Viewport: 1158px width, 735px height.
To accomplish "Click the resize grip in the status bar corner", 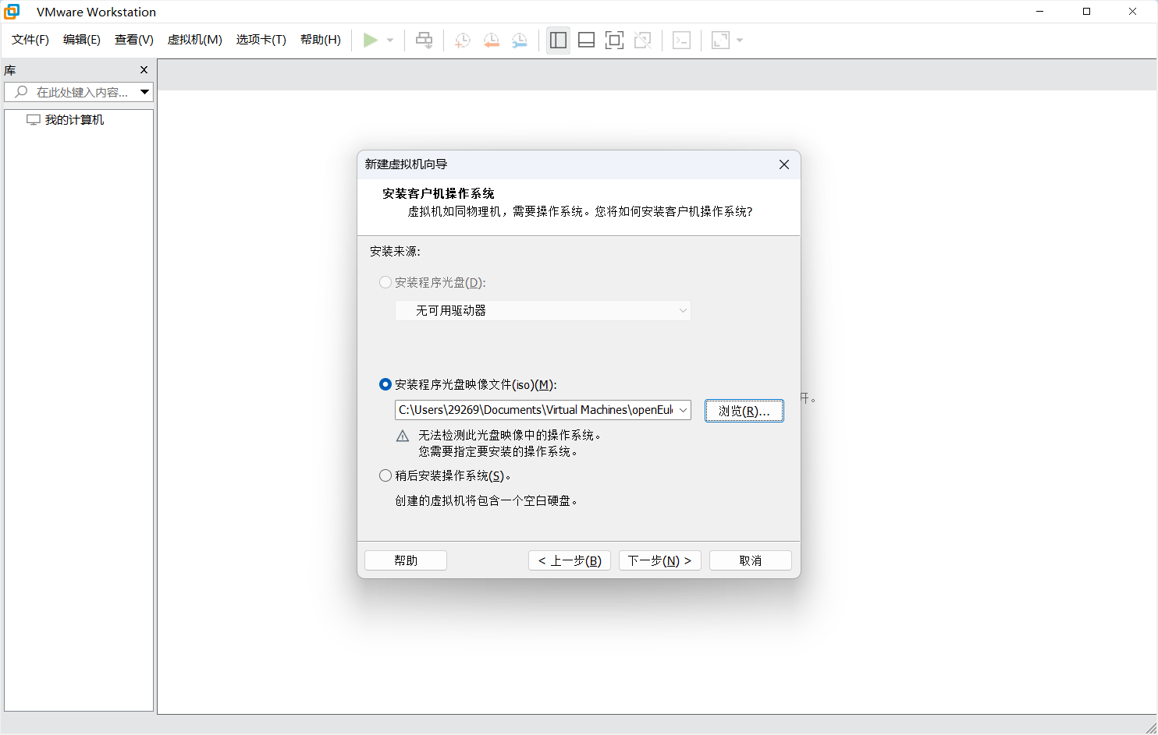I will 1150,727.
